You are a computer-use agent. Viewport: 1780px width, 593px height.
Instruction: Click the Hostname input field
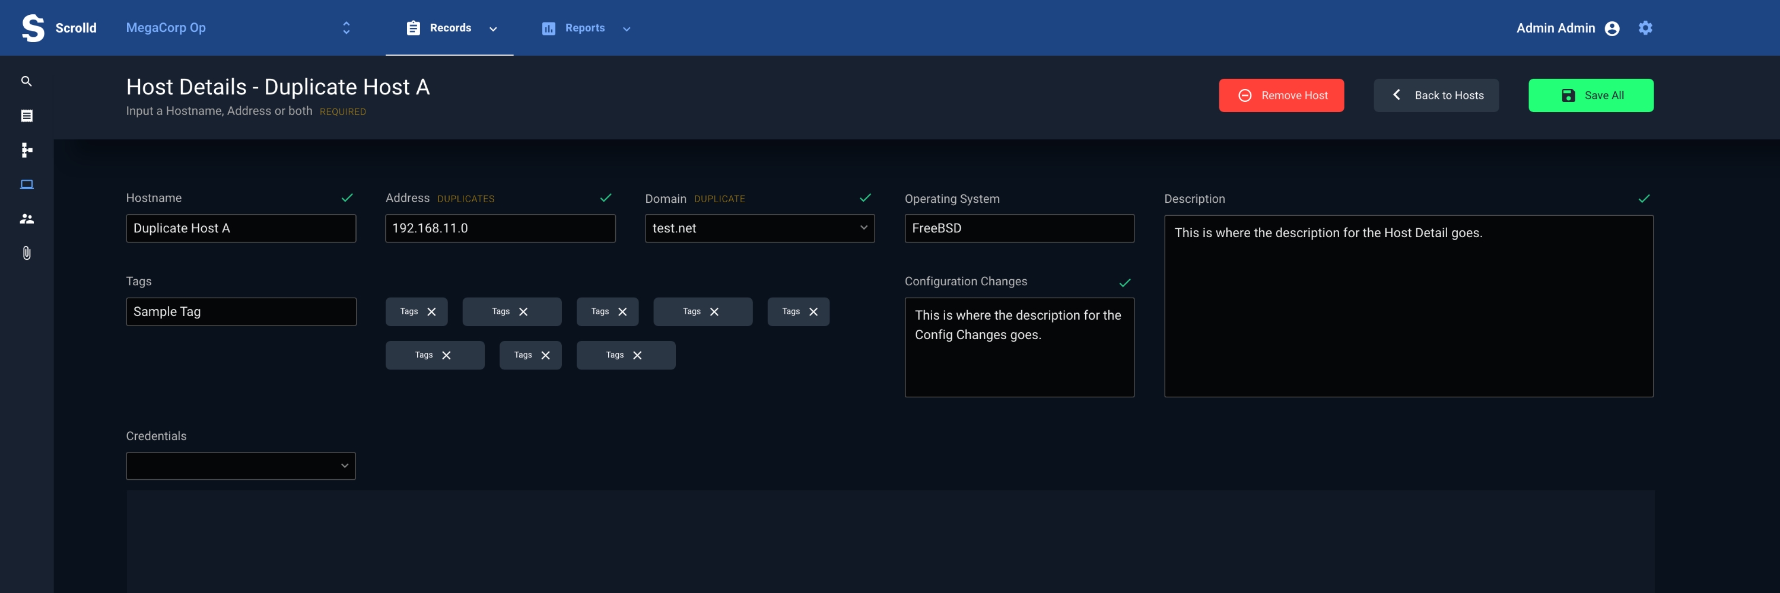240,228
